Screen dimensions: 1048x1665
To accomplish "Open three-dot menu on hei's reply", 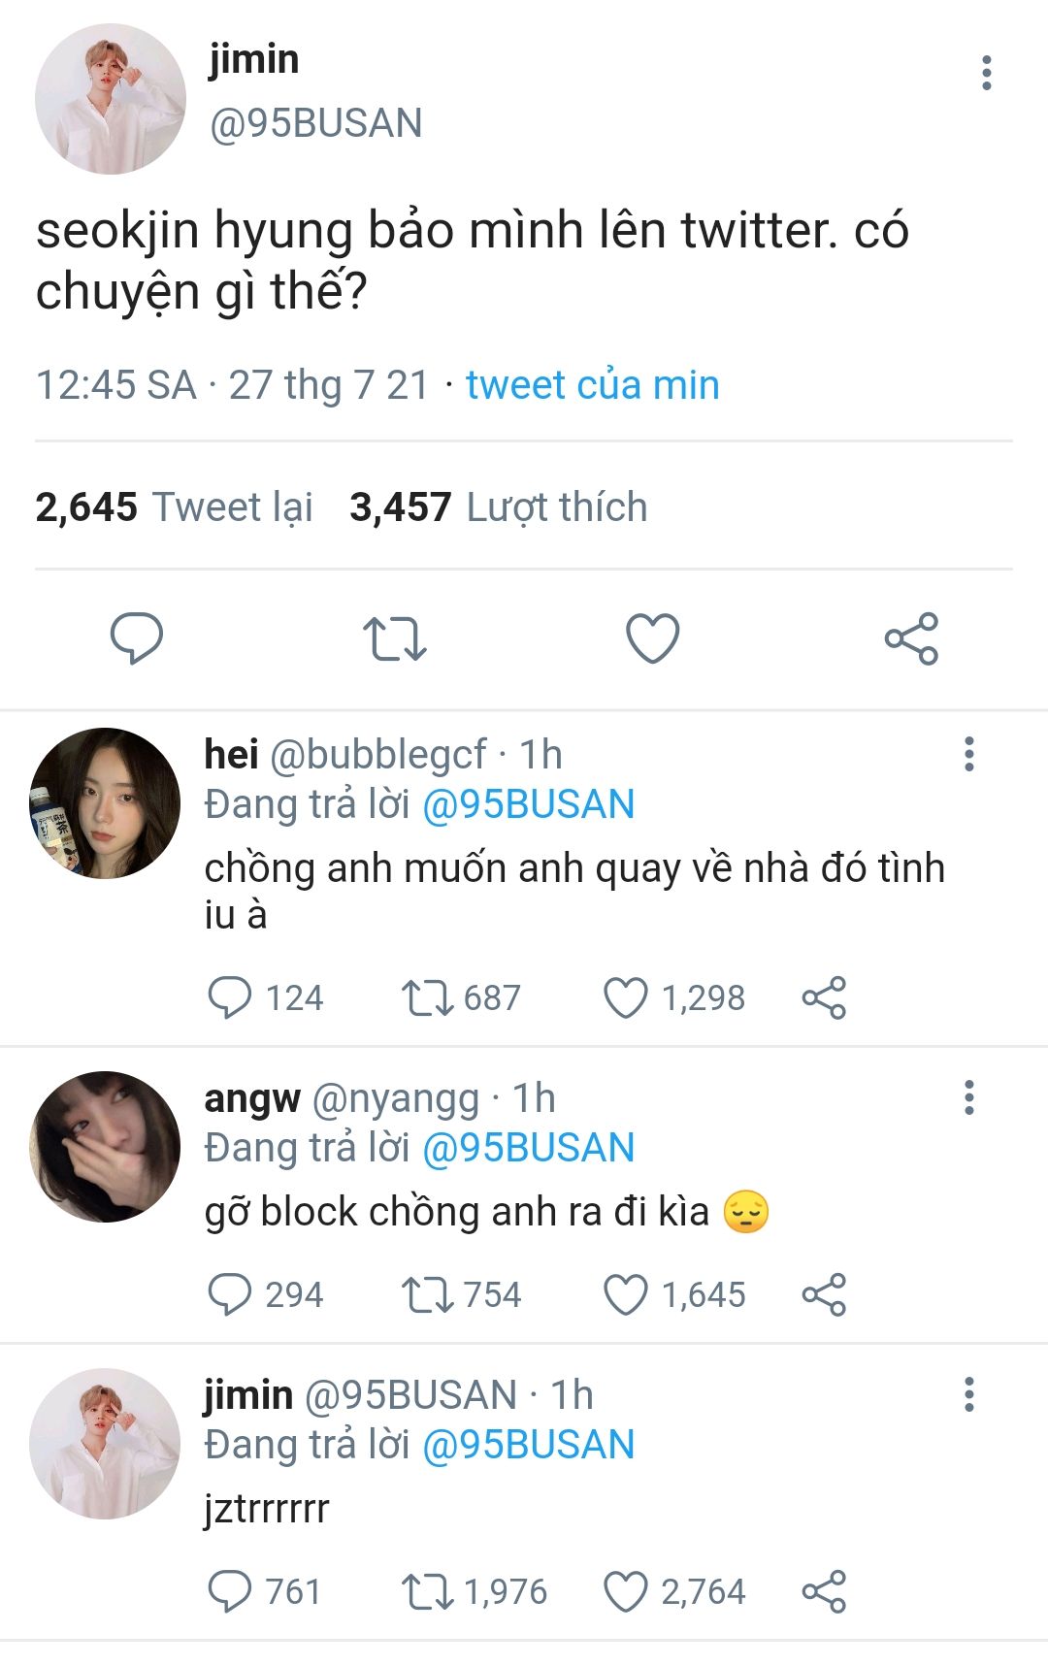I will 968,754.
